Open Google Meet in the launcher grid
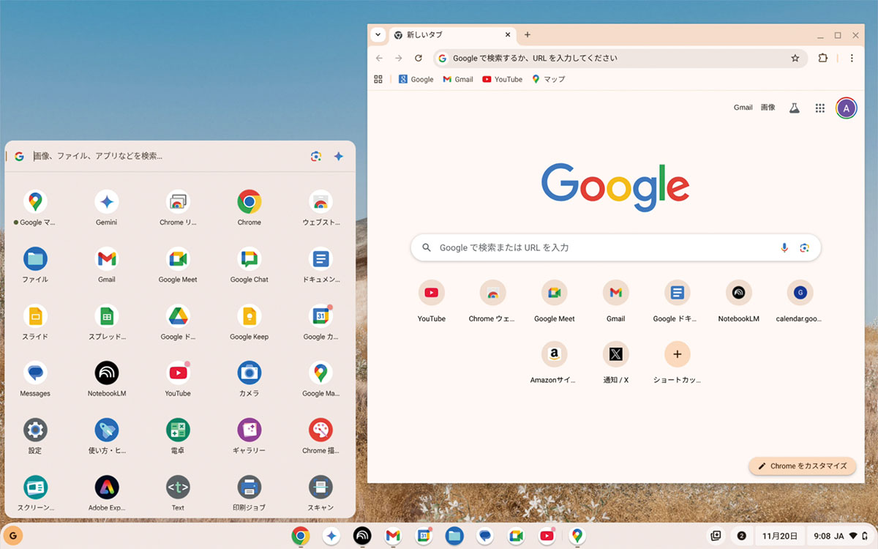Screen dimensions: 878x549 pos(178,259)
